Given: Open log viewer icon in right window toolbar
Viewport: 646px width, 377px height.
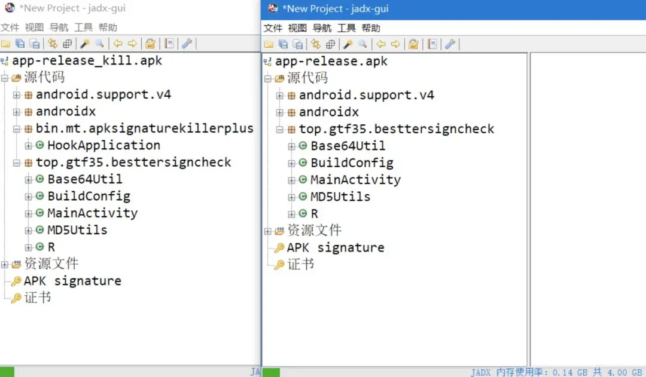Looking at the screenshot, I should click(x=432, y=44).
